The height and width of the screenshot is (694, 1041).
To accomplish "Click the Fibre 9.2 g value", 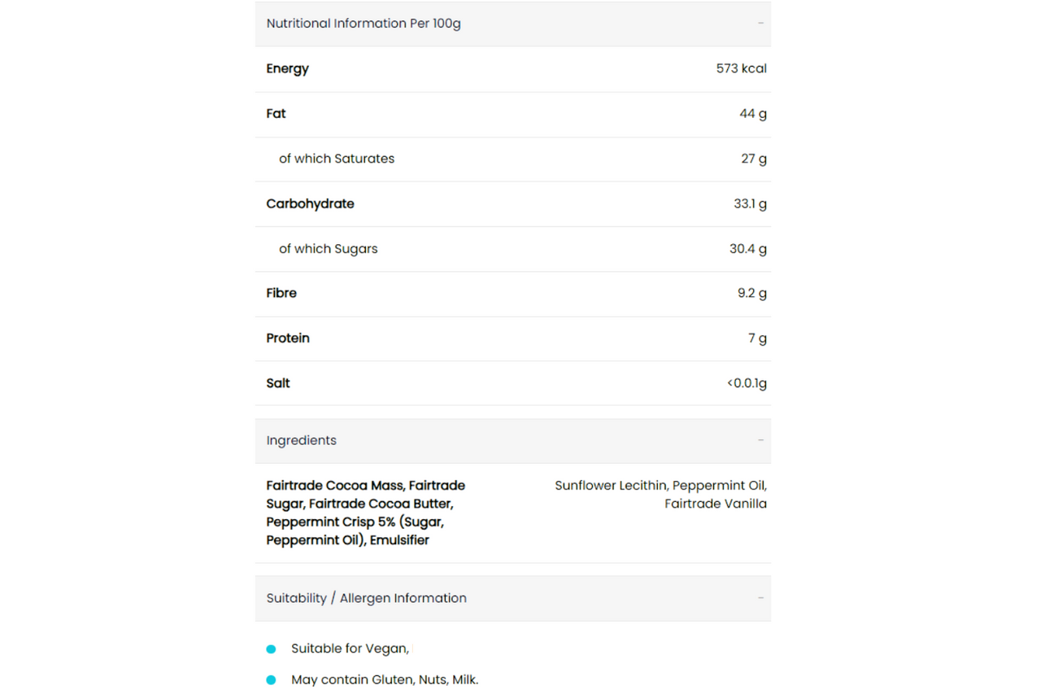I will pos(752,293).
